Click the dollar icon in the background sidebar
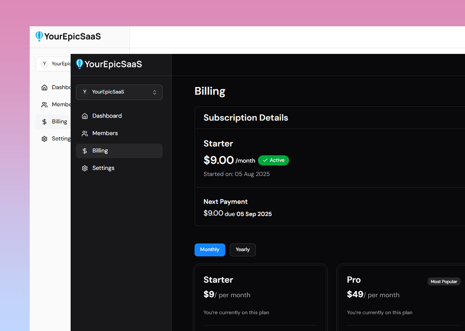 pyautogui.click(x=44, y=121)
